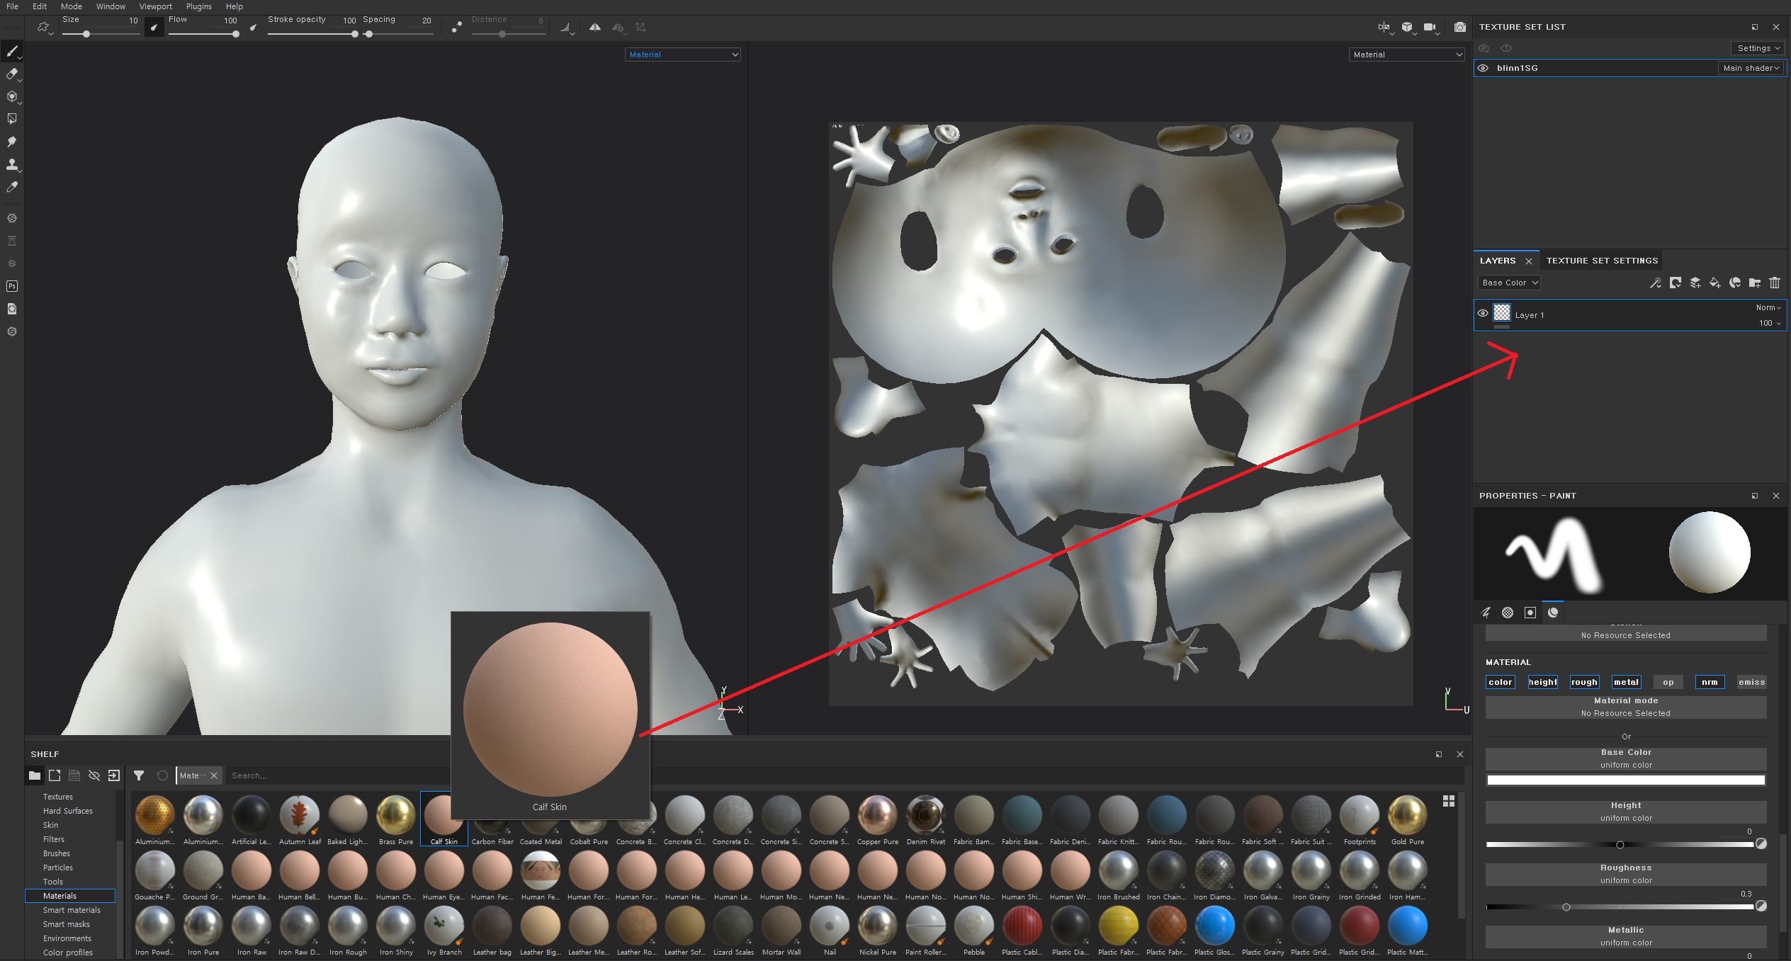1791x961 pixels.
Task: Select the Smudge tool
Action: click(x=12, y=142)
